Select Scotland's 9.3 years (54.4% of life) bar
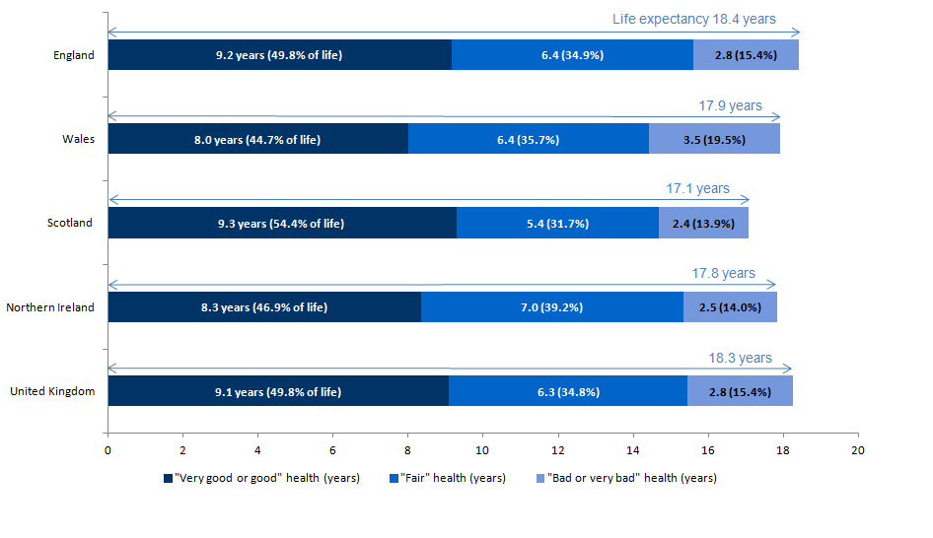The height and width of the screenshot is (538, 933). coord(281,224)
